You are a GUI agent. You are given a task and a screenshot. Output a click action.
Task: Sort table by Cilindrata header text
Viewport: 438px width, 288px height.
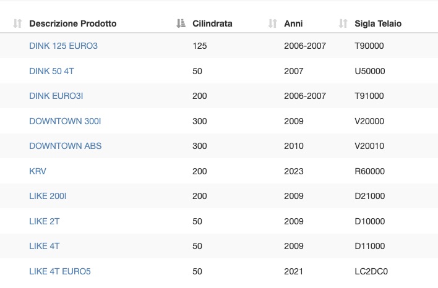pos(212,23)
